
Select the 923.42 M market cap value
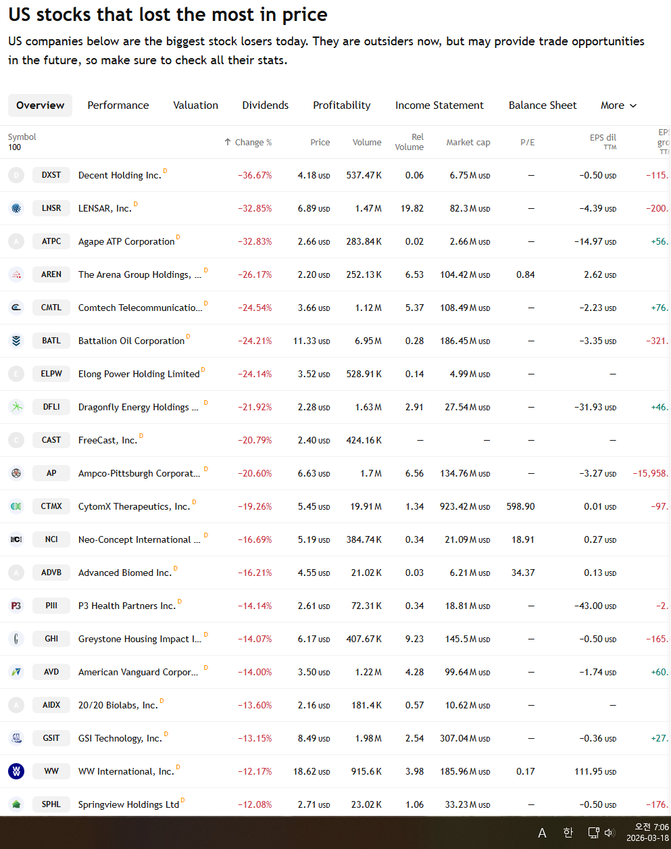tap(465, 506)
